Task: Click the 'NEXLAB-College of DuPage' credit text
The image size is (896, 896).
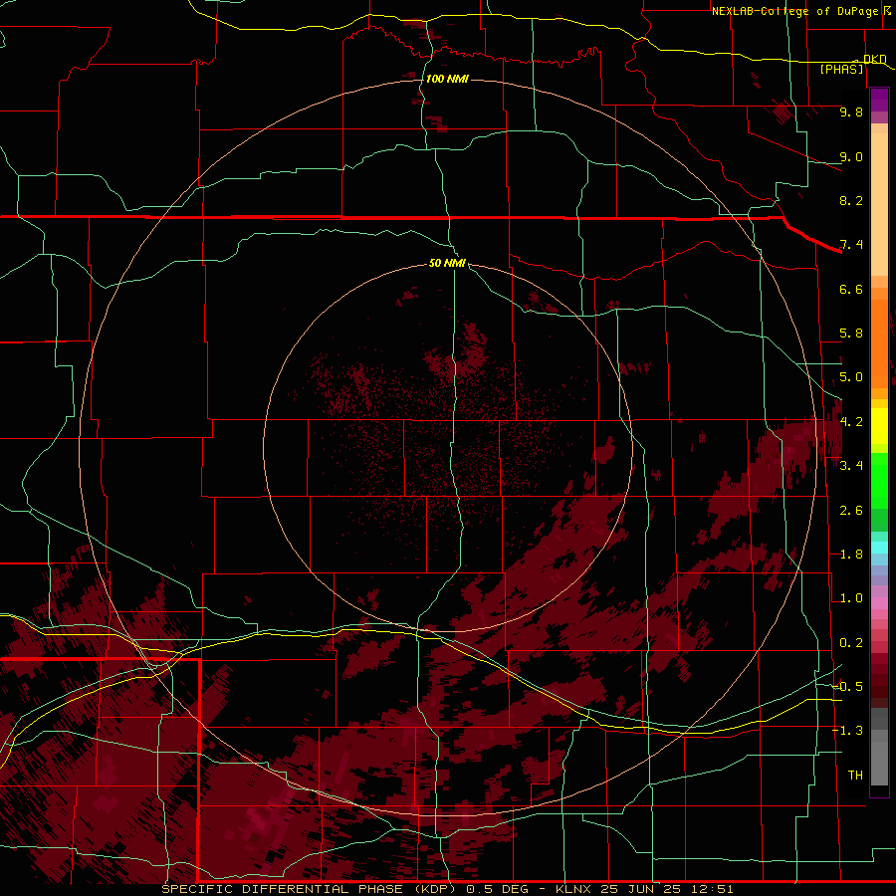Action: click(794, 11)
